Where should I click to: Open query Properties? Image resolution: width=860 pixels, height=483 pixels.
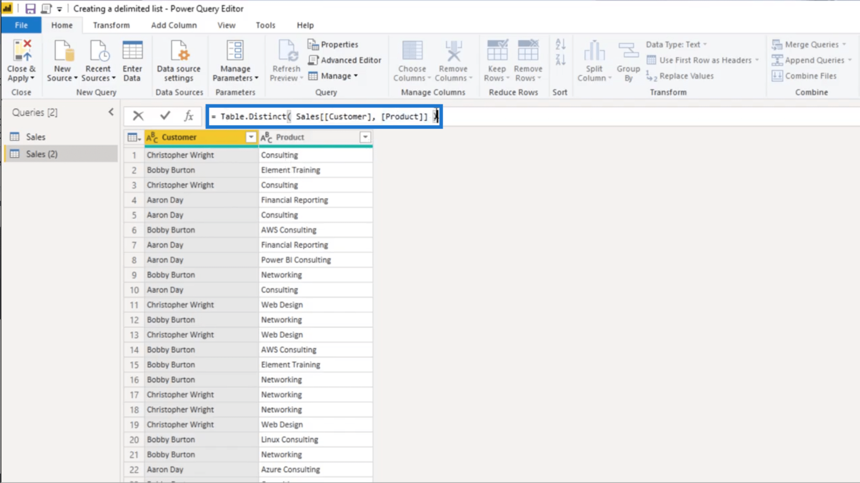point(333,44)
